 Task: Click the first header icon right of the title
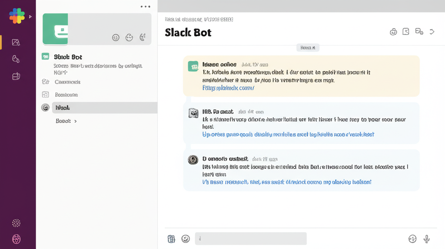(x=393, y=32)
